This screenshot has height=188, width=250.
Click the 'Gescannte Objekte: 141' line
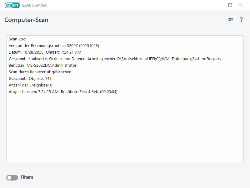[30, 79]
